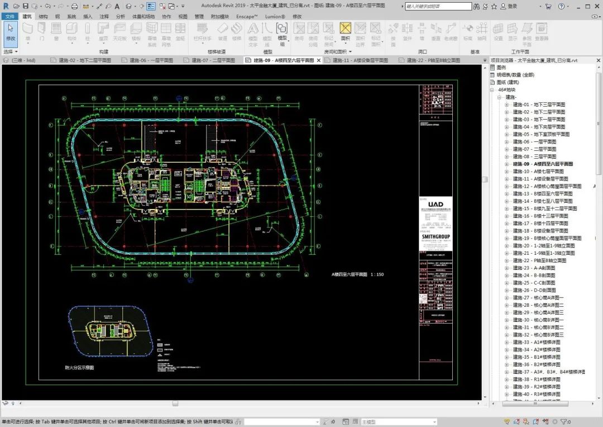Open the 房间和面积 panel dropdown
603x427 pixels.
click(349, 52)
